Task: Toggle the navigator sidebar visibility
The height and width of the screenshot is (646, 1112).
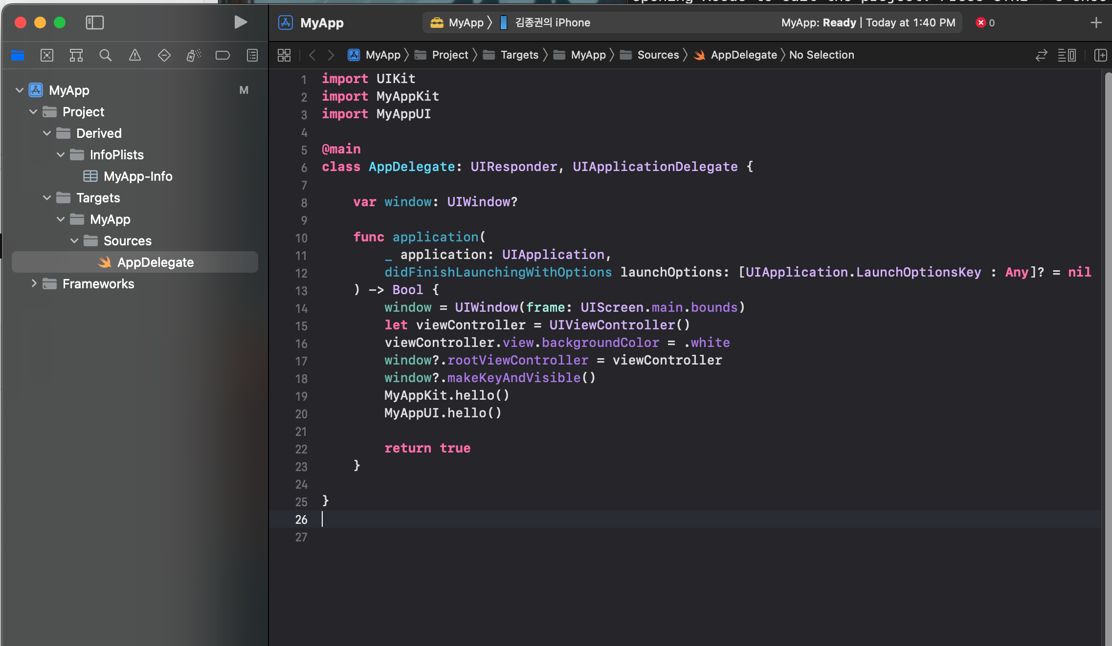Action: pyautogui.click(x=94, y=22)
